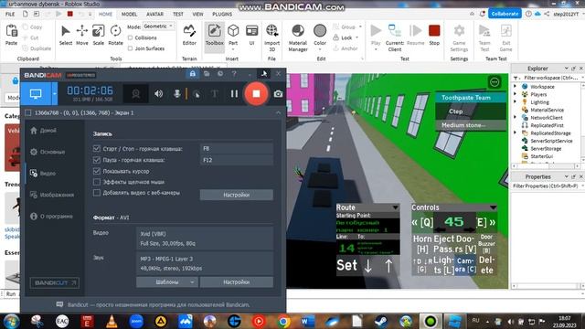The image size is (585, 329).
Task: Click the BANDICUT button
Action: 55,282
